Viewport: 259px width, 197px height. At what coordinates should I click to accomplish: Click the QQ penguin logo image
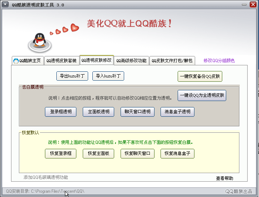(x=40, y=43)
